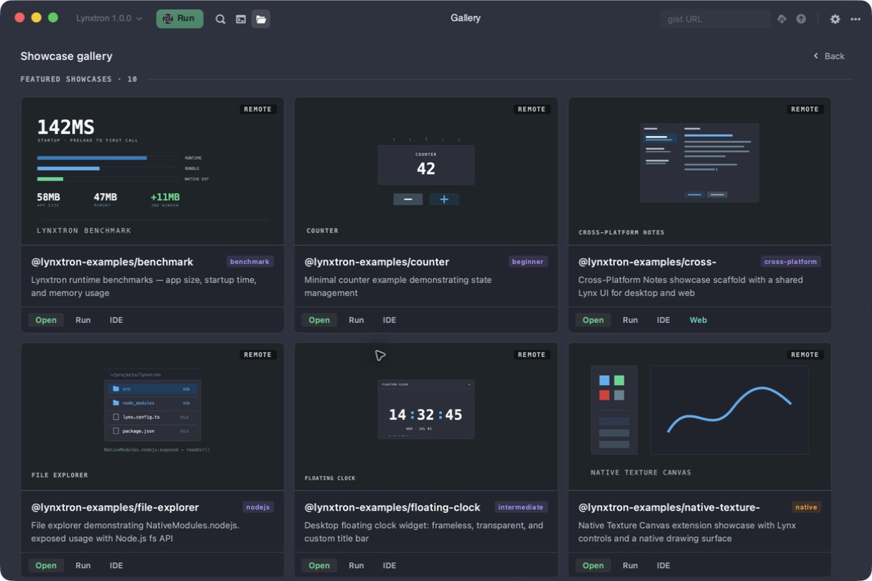Click the @lynxtron-examples/floating-clock title
This screenshot has height=581, width=872.
click(392, 507)
